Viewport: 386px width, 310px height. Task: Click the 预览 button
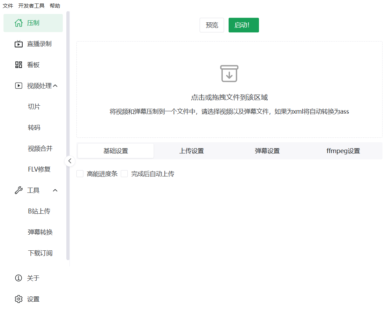(212, 25)
